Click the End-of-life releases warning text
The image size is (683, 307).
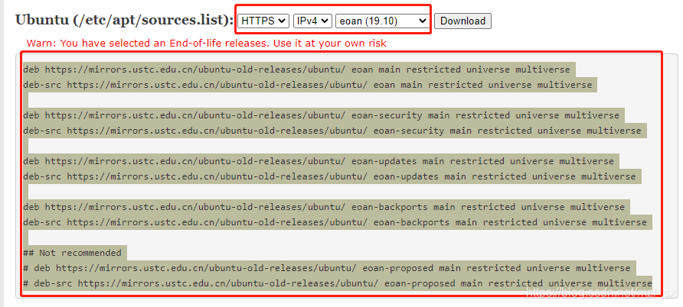click(x=207, y=44)
